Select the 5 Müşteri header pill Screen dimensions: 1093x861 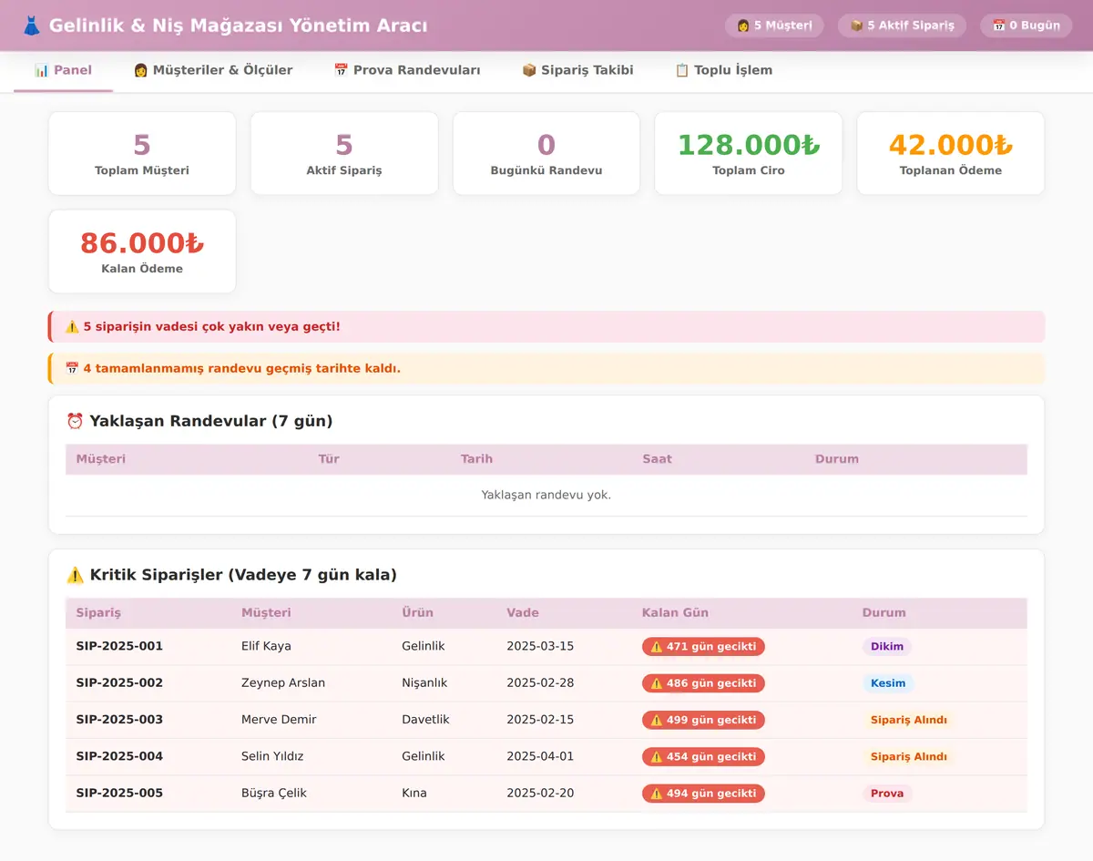coord(774,26)
